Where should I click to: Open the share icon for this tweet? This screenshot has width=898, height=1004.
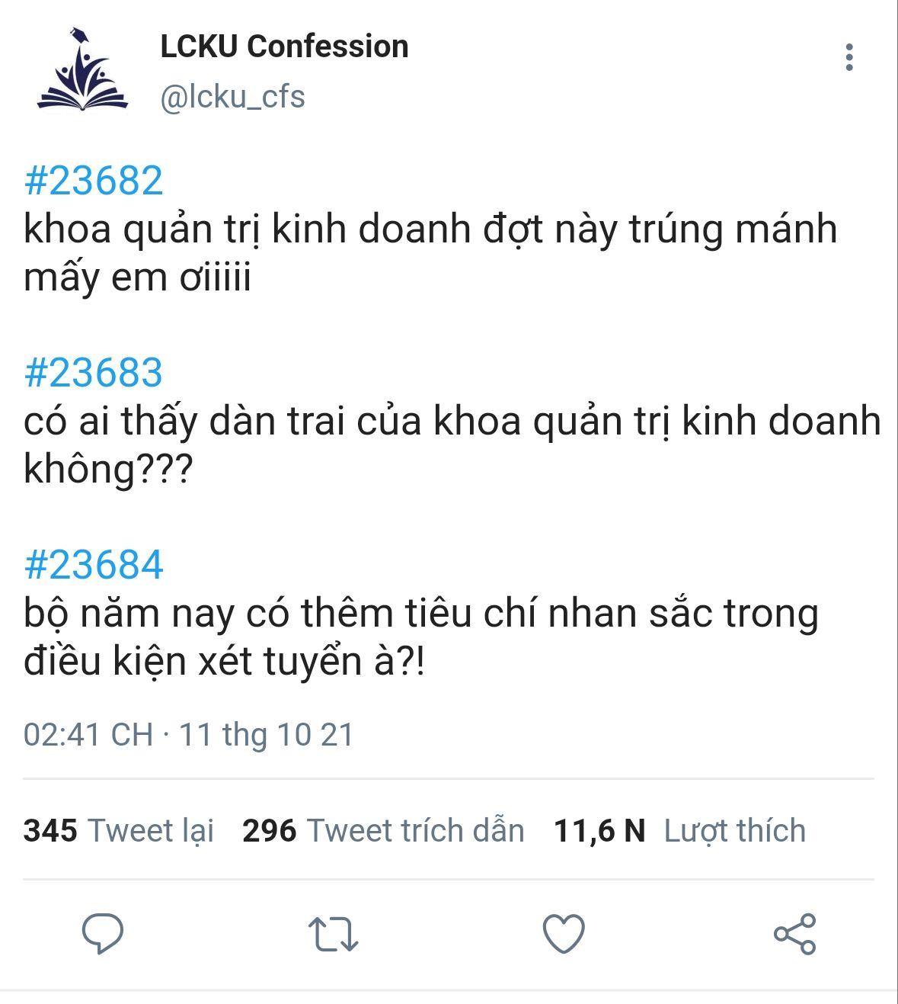pyautogui.click(x=794, y=934)
